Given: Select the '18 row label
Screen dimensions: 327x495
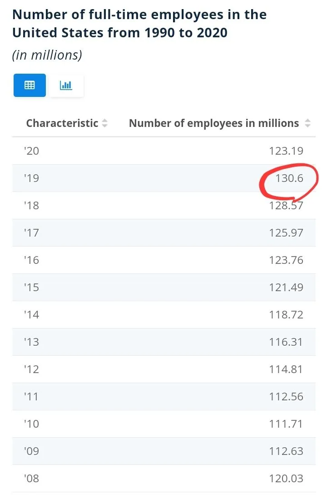Looking at the screenshot, I should 32,206.
